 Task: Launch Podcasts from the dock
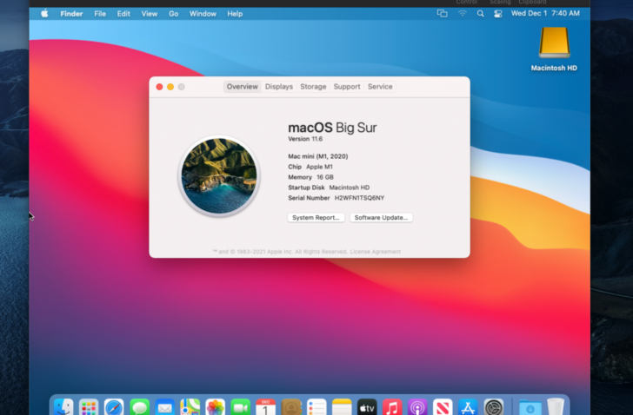pyautogui.click(x=417, y=407)
